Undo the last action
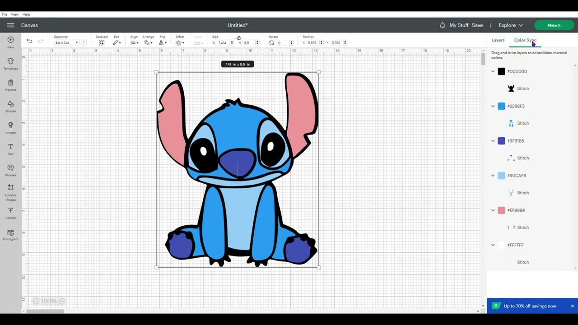Screen dimensions: 578x325 pos(29,41)
